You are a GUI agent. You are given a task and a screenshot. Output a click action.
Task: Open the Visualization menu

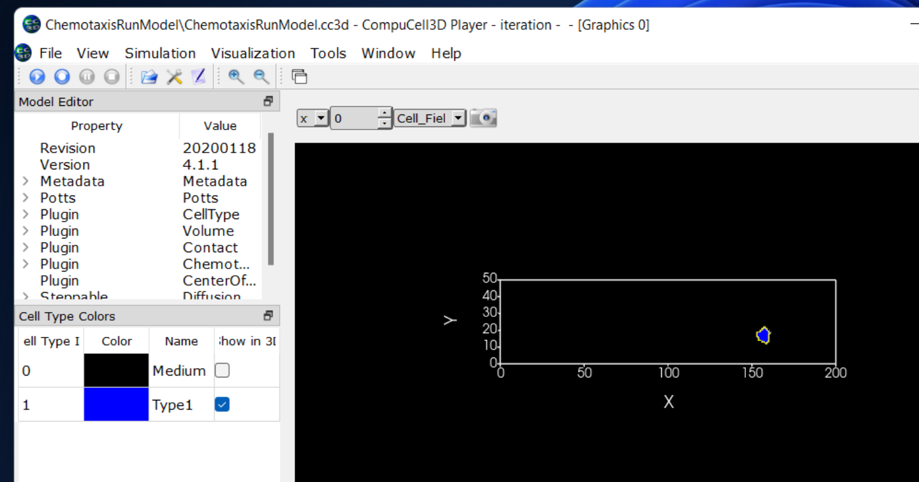click(253, 54)
